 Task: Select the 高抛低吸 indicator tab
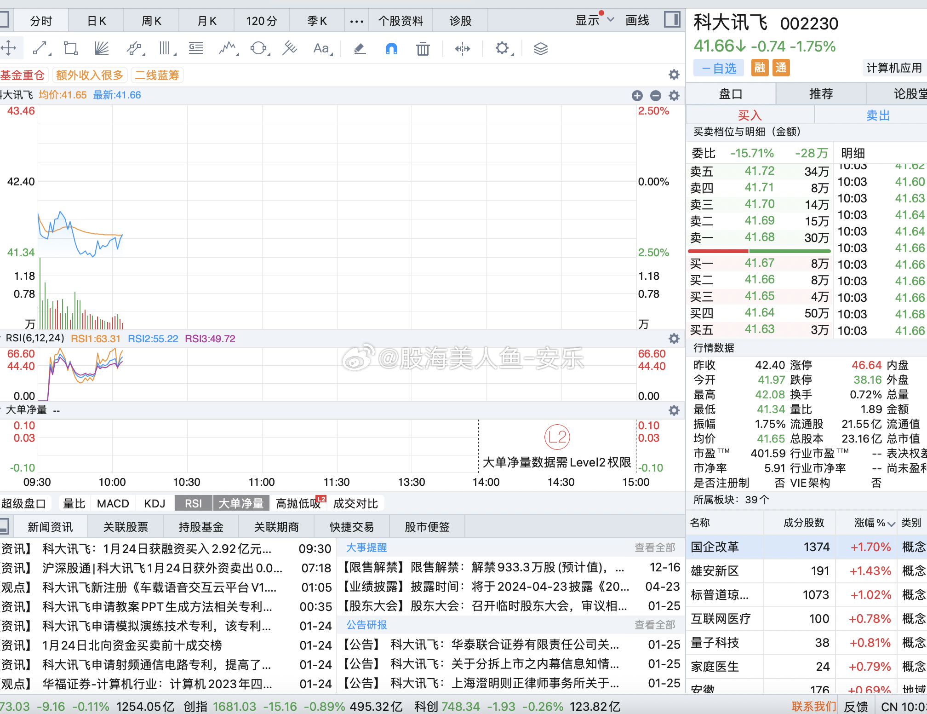pos(298,503)
